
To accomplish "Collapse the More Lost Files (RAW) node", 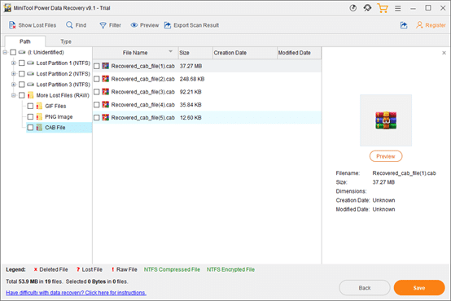I will point(13,95).
